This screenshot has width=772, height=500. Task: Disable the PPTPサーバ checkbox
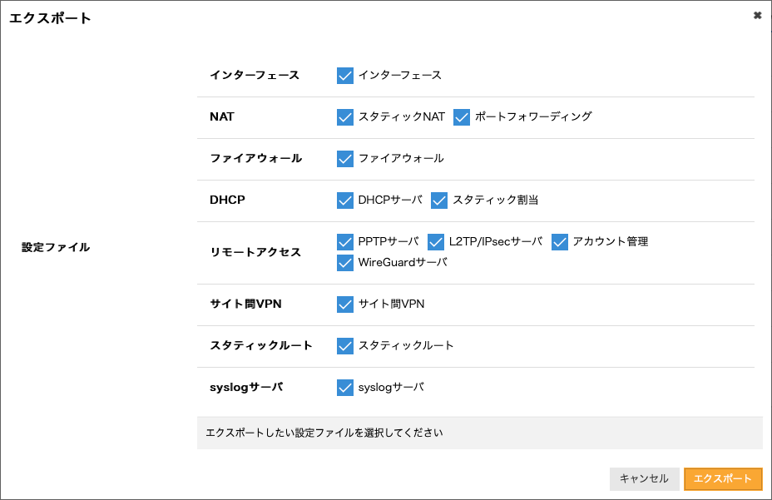click(x=345, y=242)
